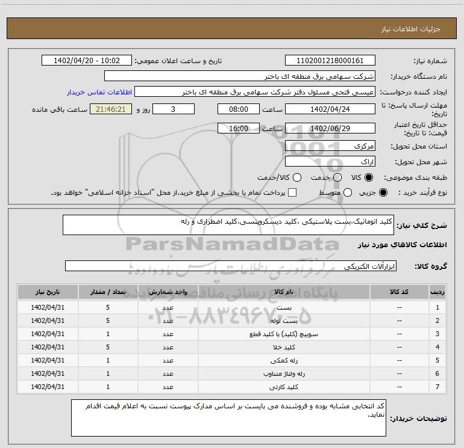464x448 pixels.
Task: Click item name بست in row 1
Action: pyautogui.click(x=284, y=308)
